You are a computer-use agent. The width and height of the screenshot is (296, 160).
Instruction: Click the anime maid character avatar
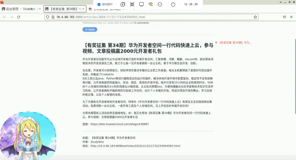[x=28, y=136]
